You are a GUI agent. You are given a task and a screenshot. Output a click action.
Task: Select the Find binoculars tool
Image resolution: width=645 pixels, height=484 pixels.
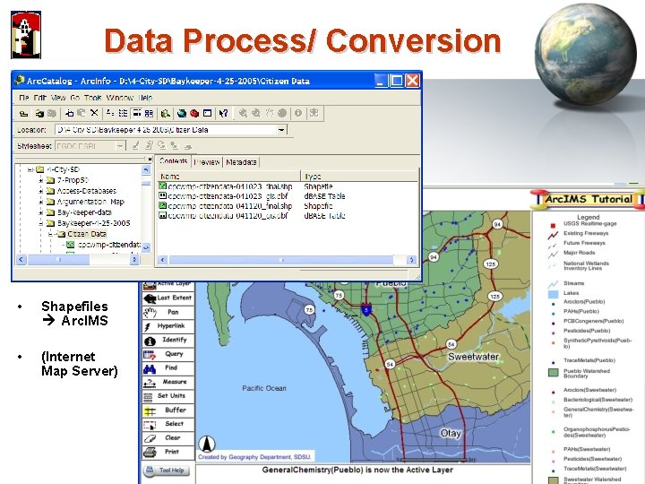coord(168,368)
